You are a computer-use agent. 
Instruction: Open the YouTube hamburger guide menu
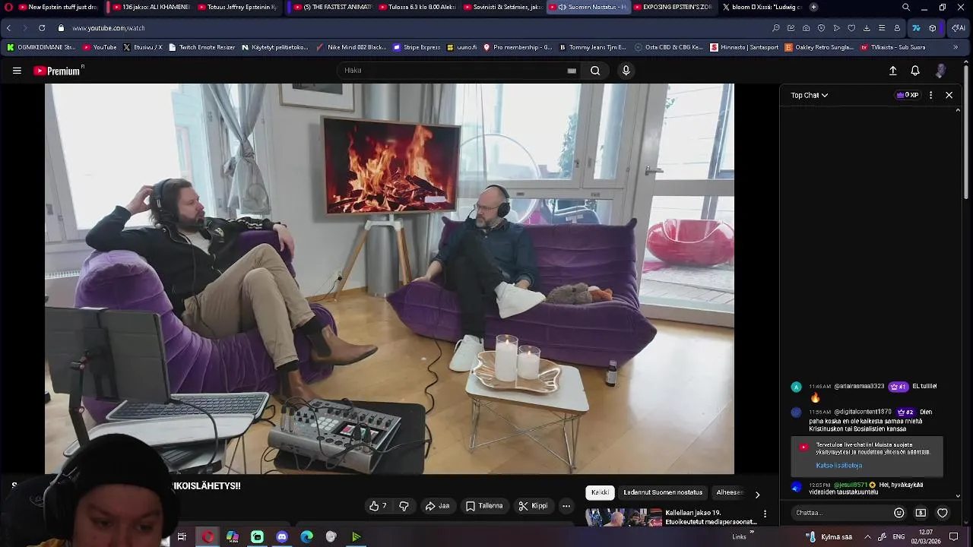(17, 71)
